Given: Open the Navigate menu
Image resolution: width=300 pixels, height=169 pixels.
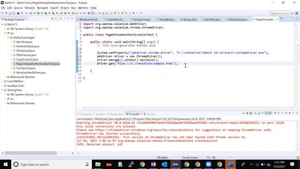Looking at the screenshot, I should coord(43,8).
